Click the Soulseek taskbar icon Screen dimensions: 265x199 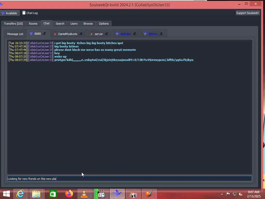[117, 194]
